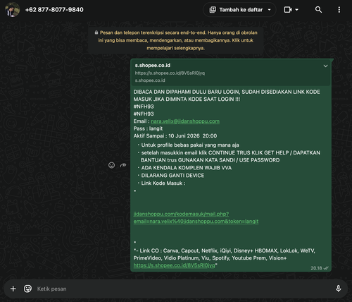This screenshot has width=352, height=302.
Task: Open the emoji and sticker picker
Action: pos(27,289)
